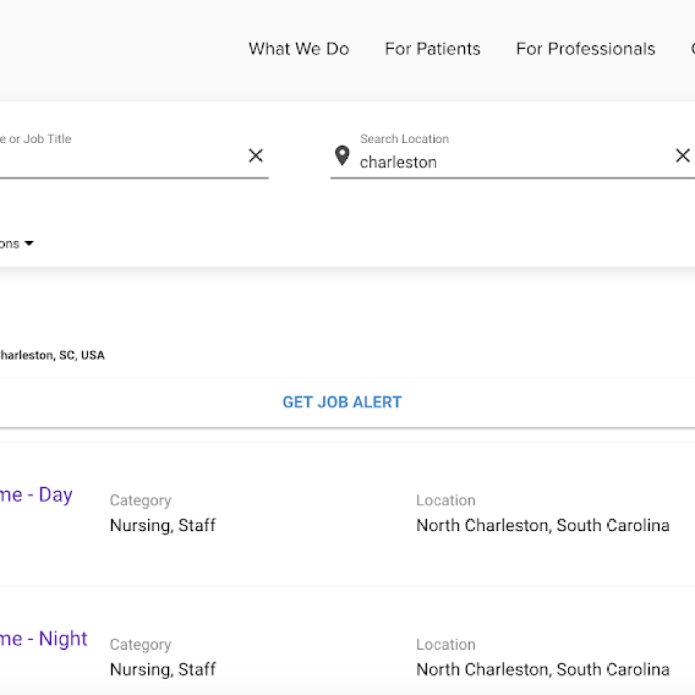
Task: Open the For Professionals menu
Action: [585, 49]
